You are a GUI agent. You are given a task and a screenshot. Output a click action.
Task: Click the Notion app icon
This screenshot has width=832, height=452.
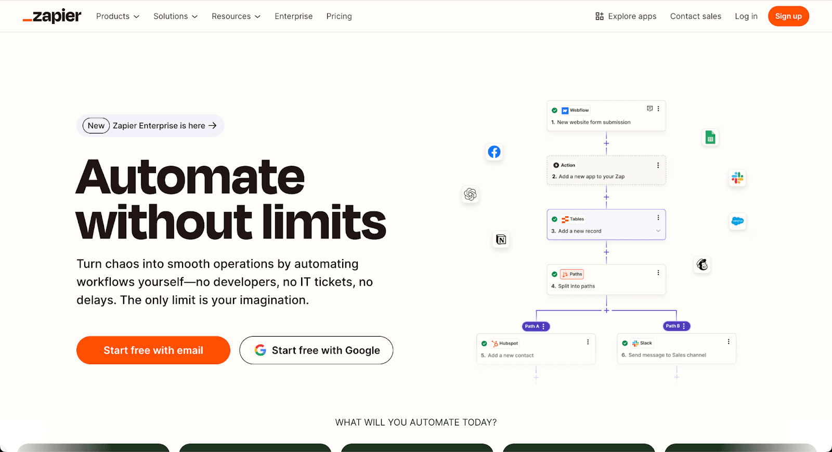point(501,240)
